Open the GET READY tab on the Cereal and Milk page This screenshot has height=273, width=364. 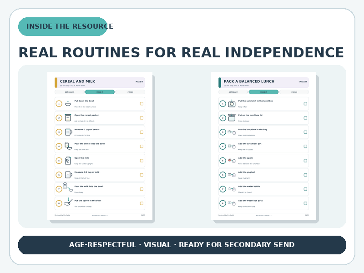[x=70, y=92]
